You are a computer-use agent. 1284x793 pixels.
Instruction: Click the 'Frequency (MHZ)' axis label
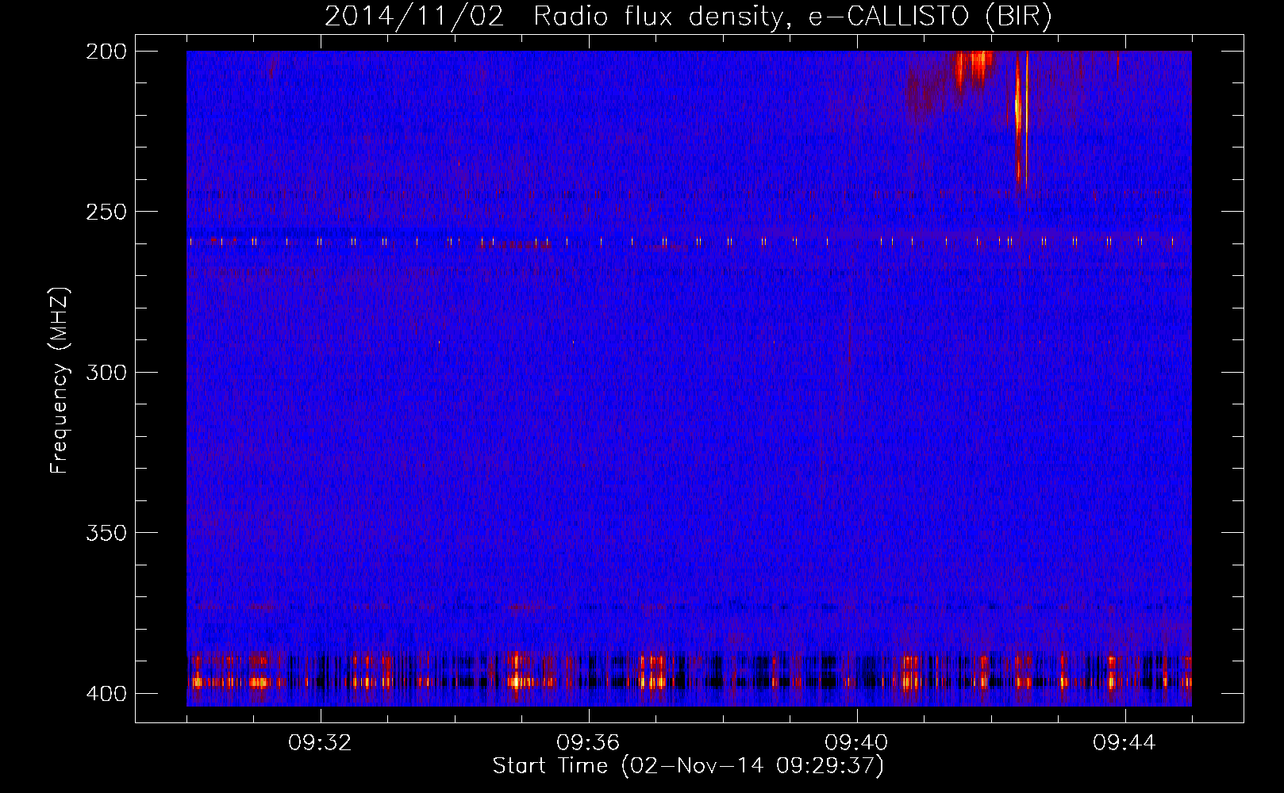[x=60, y=380]
